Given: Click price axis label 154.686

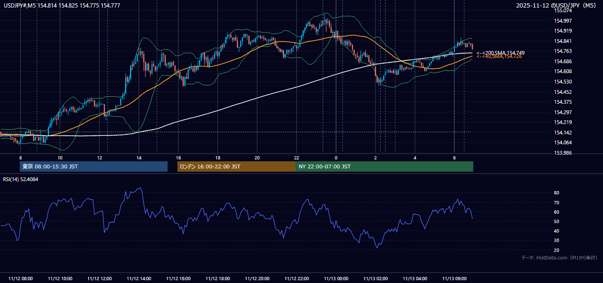Looking at the screenshot, I should tap(562, 61).
